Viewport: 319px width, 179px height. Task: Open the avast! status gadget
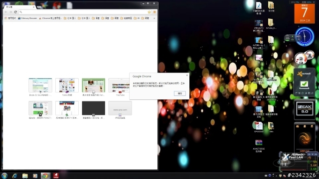point(305,82)
